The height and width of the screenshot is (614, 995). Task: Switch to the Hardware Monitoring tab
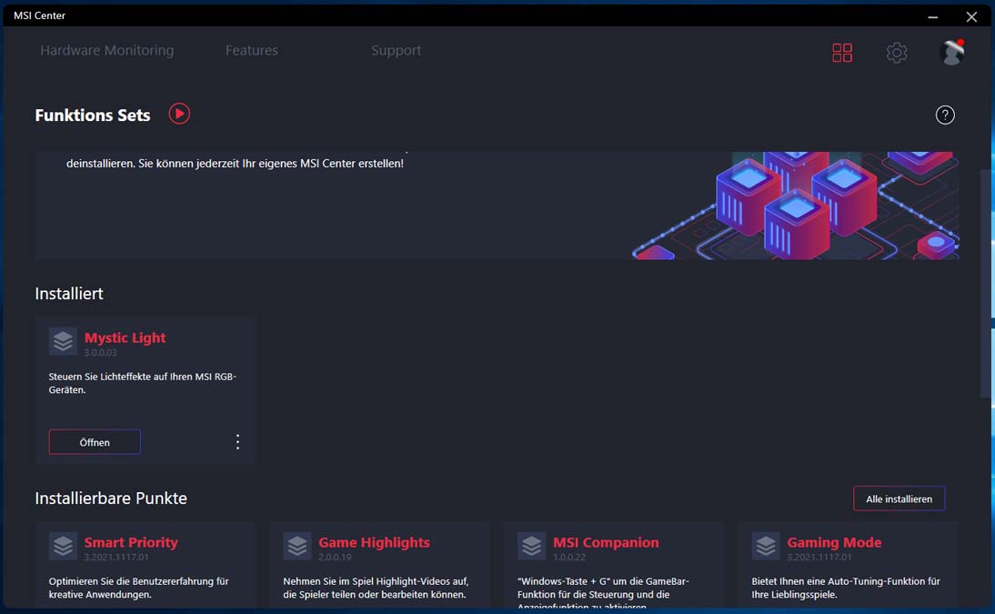point(106,50)
